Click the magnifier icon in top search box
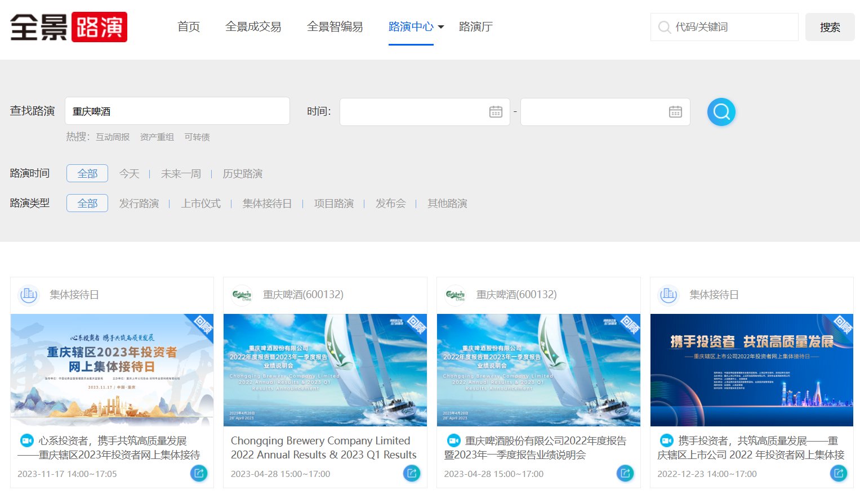This screenshot has width=860, height=495. point(665,27)
